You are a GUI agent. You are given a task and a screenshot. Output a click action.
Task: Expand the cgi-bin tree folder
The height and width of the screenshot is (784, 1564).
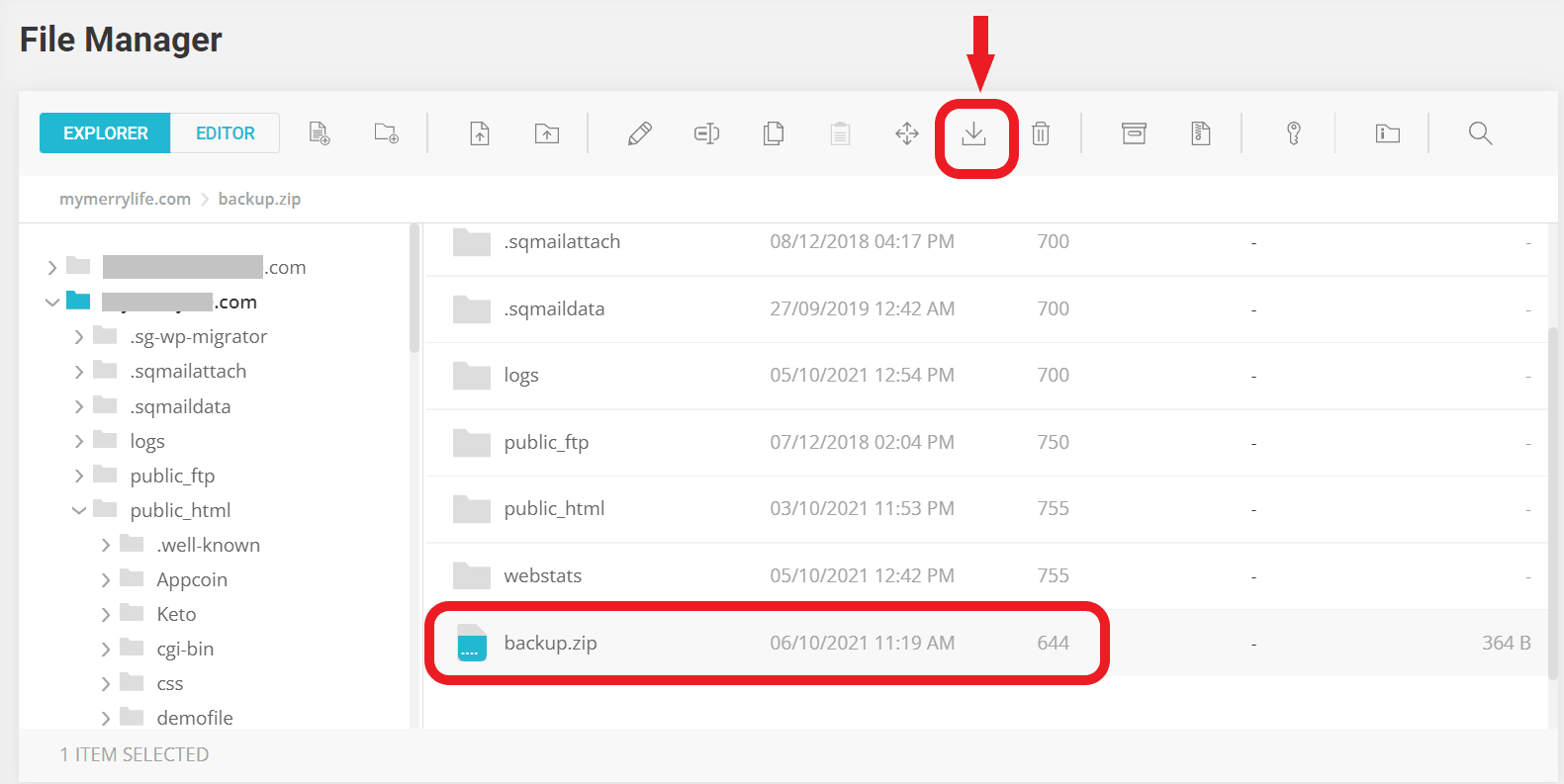click(x=106, y=649)
